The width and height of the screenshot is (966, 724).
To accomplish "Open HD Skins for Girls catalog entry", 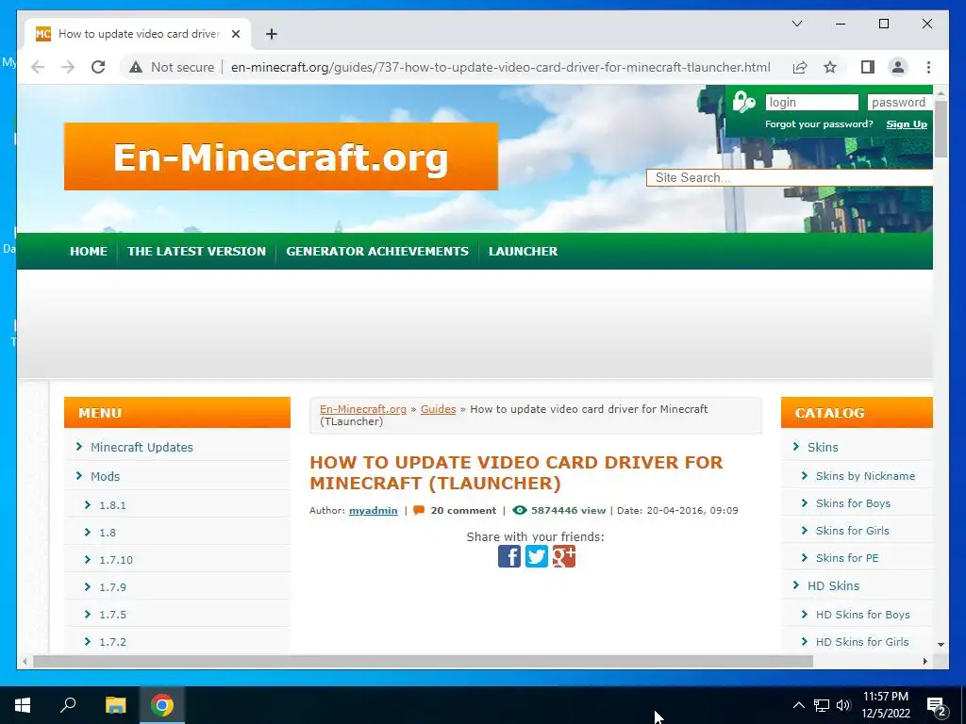I will click(862, 641).
